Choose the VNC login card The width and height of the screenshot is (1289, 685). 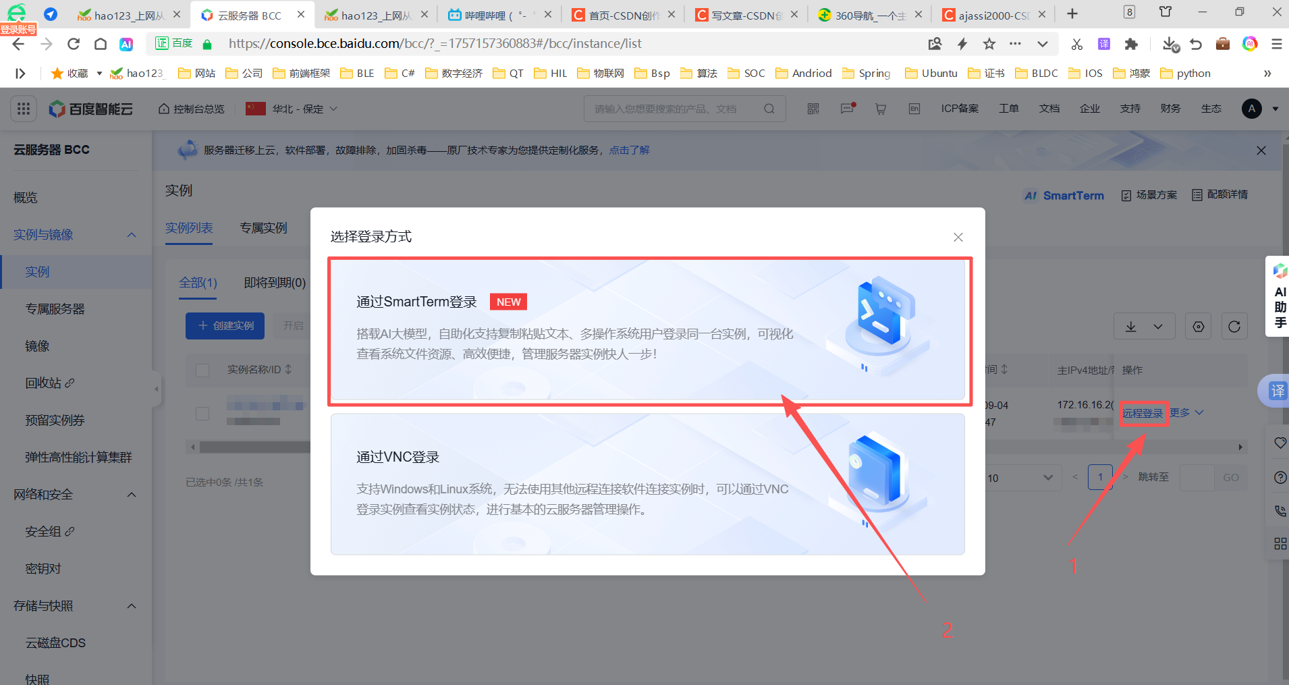[x=648, y=484]
